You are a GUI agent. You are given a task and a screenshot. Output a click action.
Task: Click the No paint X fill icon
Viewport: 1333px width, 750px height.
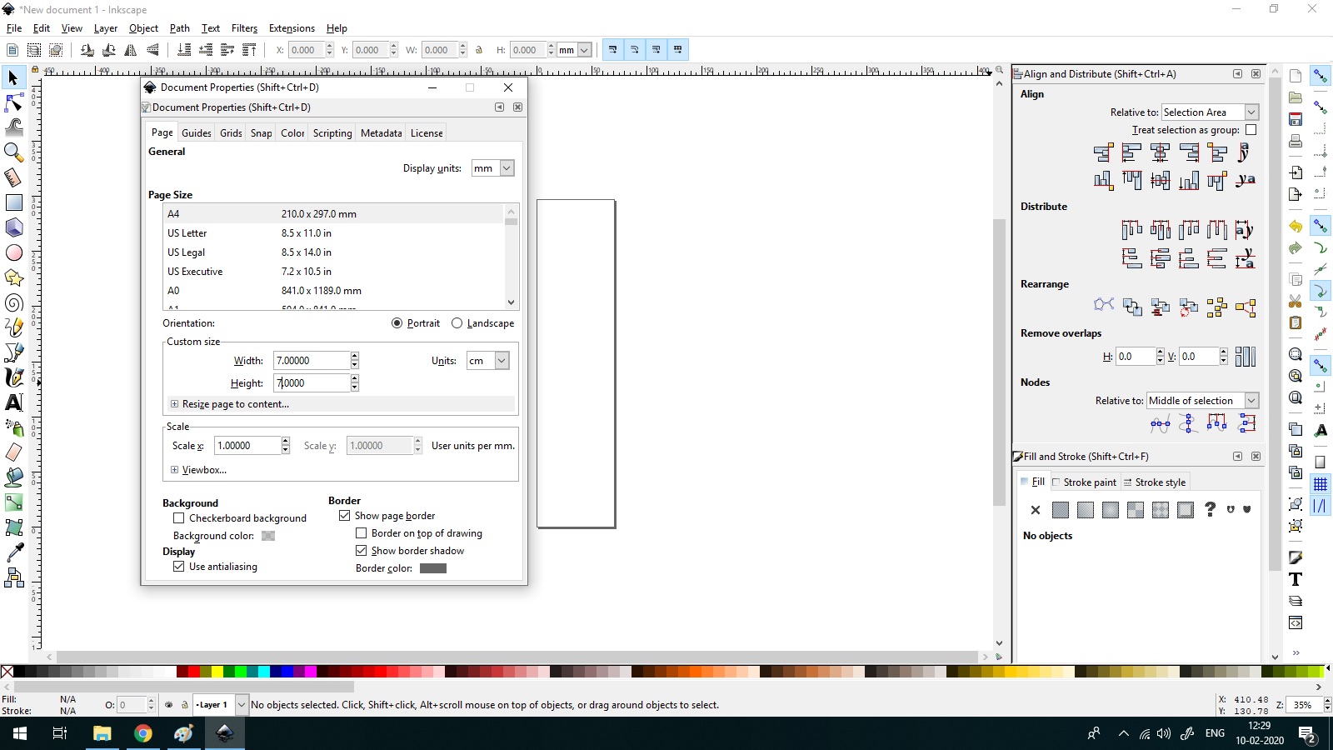tap(1036, 510)
